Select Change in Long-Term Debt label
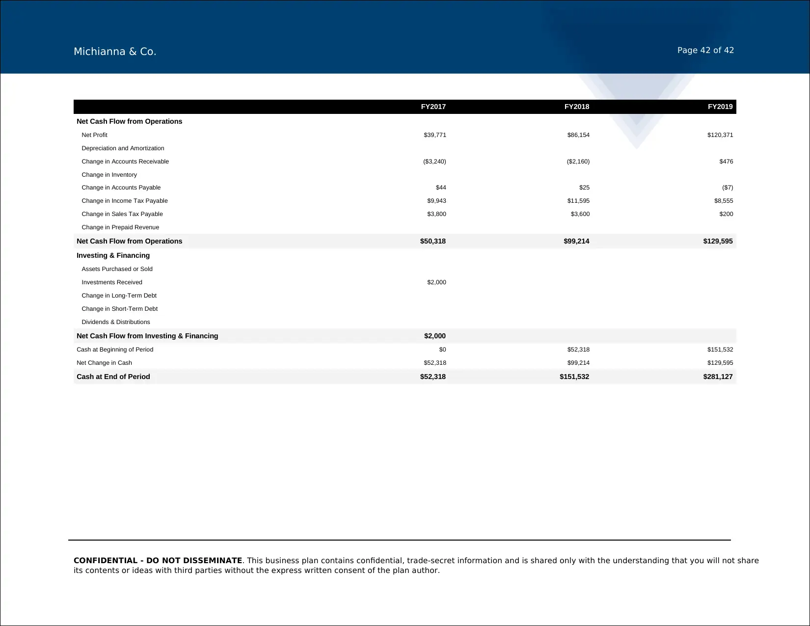Image resolution: width=810 pixels, height=626 pixels. pos(119,296)
